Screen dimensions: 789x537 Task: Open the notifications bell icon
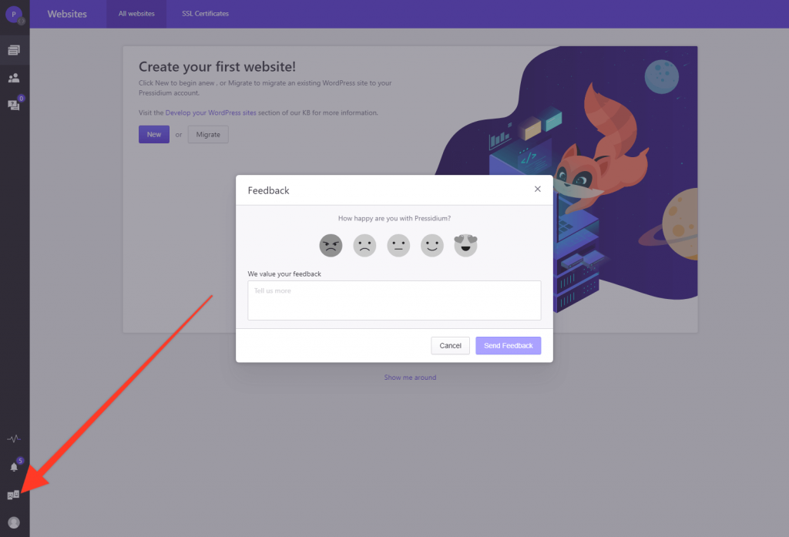click(14, 467)
